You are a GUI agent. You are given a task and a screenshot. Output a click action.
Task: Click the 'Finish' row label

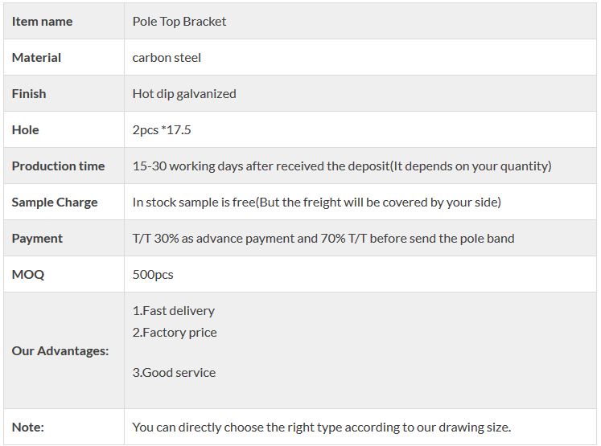29,94
